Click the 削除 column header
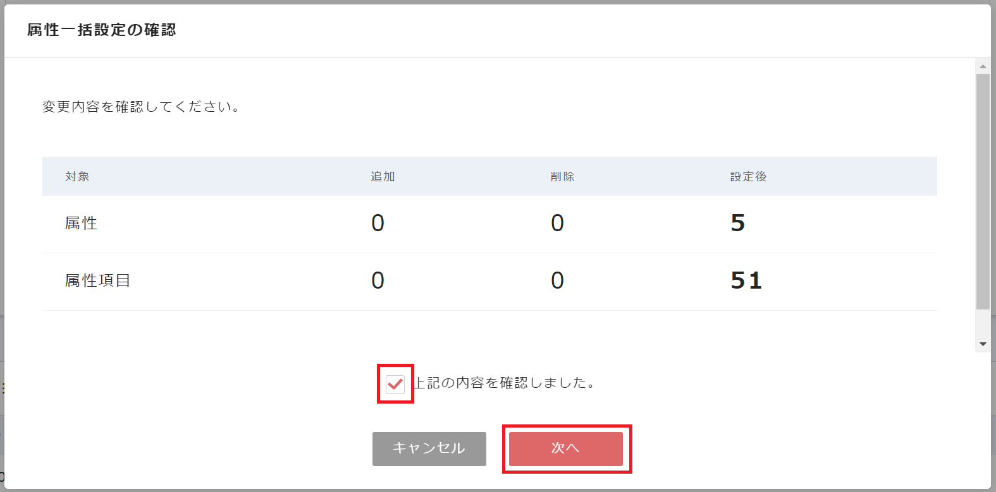The image size is (996, 492). (x=561, y=176)
